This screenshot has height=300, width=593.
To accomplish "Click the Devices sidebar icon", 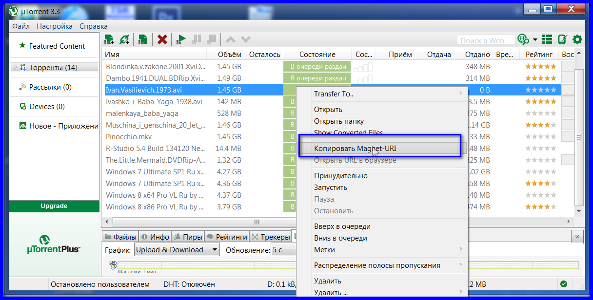I will 22,106.
